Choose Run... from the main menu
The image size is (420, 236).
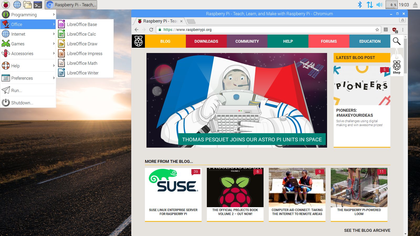[x=28, y=90]
